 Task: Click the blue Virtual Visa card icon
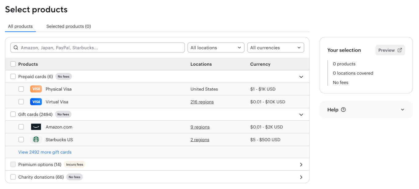[36, 102]
